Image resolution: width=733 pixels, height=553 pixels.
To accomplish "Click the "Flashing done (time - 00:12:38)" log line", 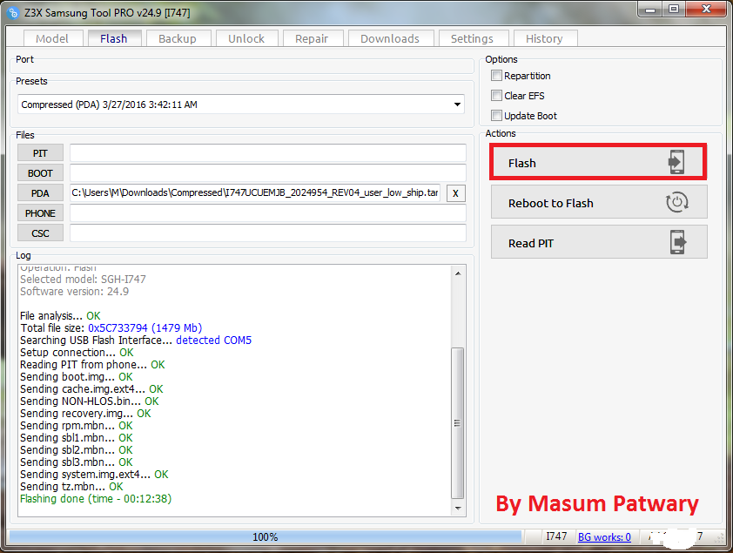I will click(96, 499).
